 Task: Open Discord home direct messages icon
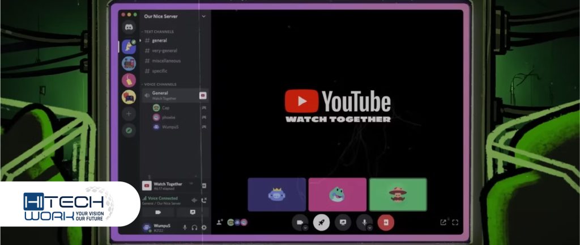tap(129, 27)
